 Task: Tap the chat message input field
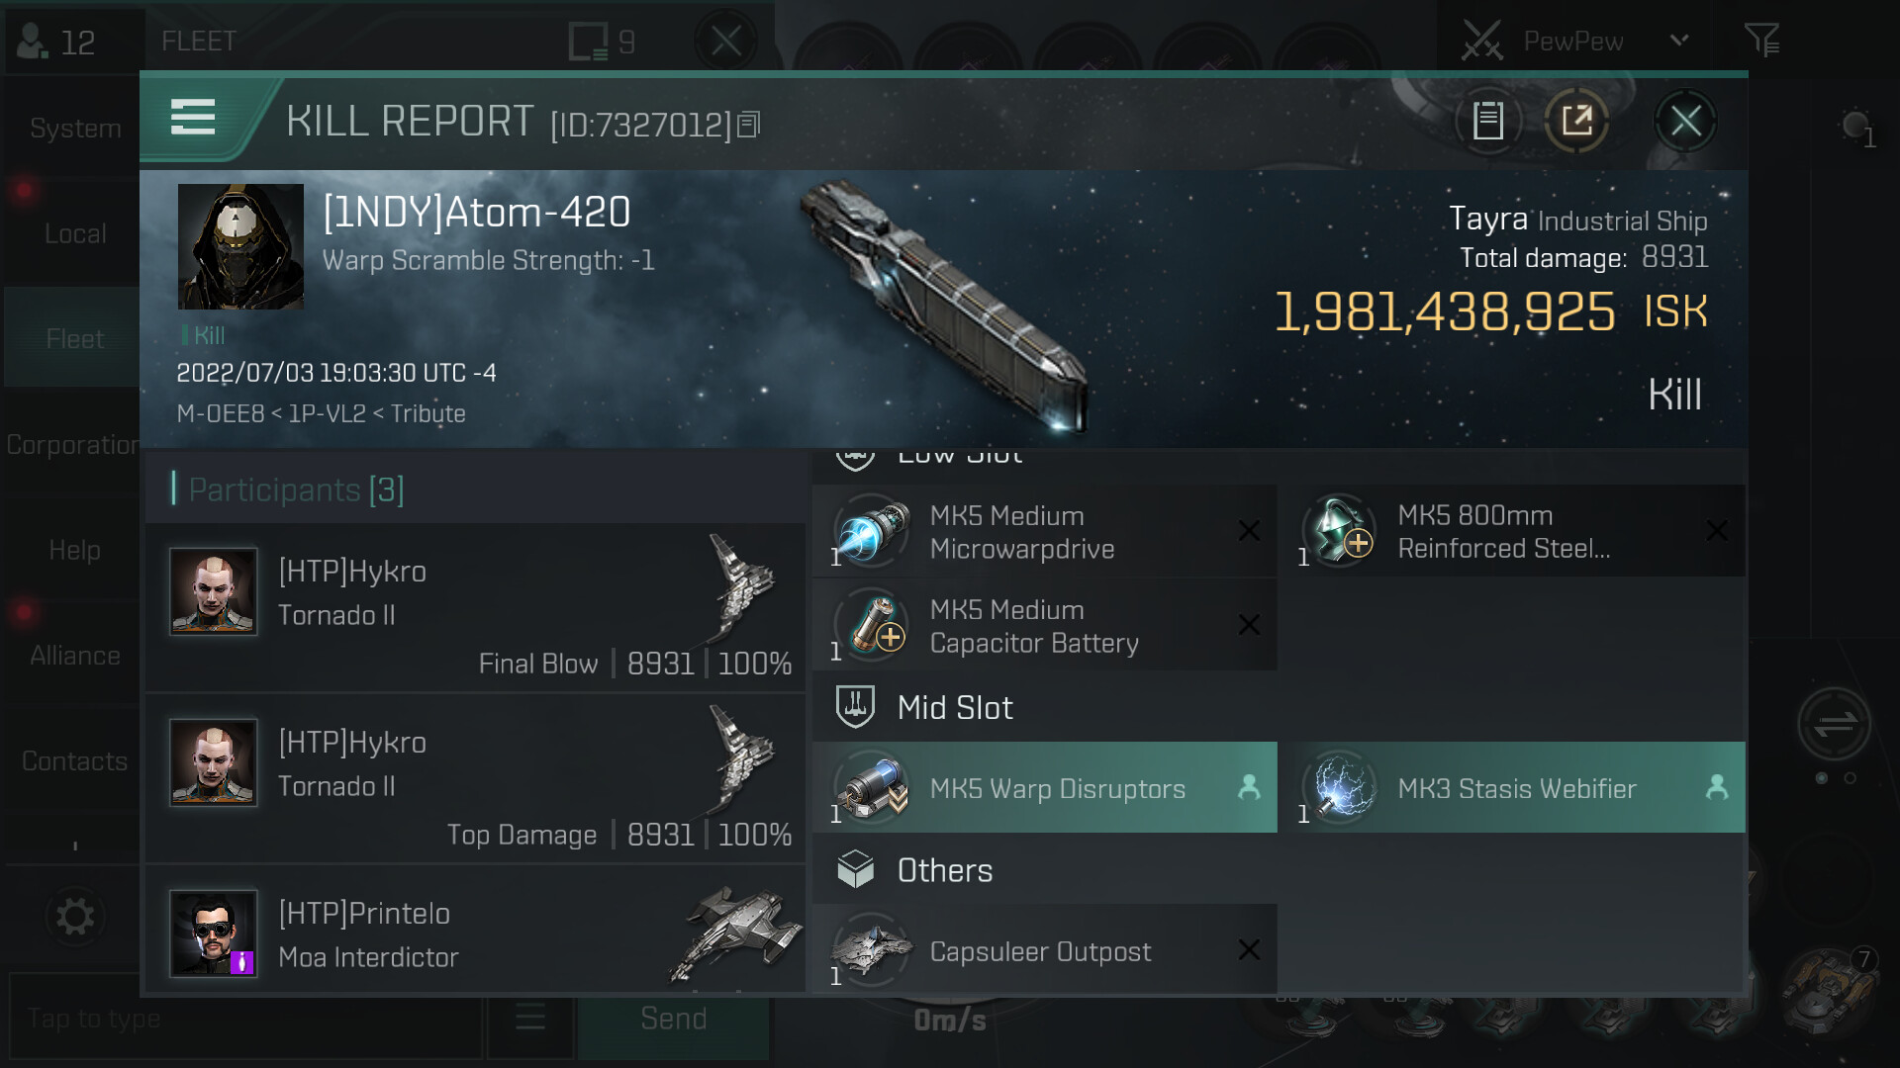tap(242, 1018)
